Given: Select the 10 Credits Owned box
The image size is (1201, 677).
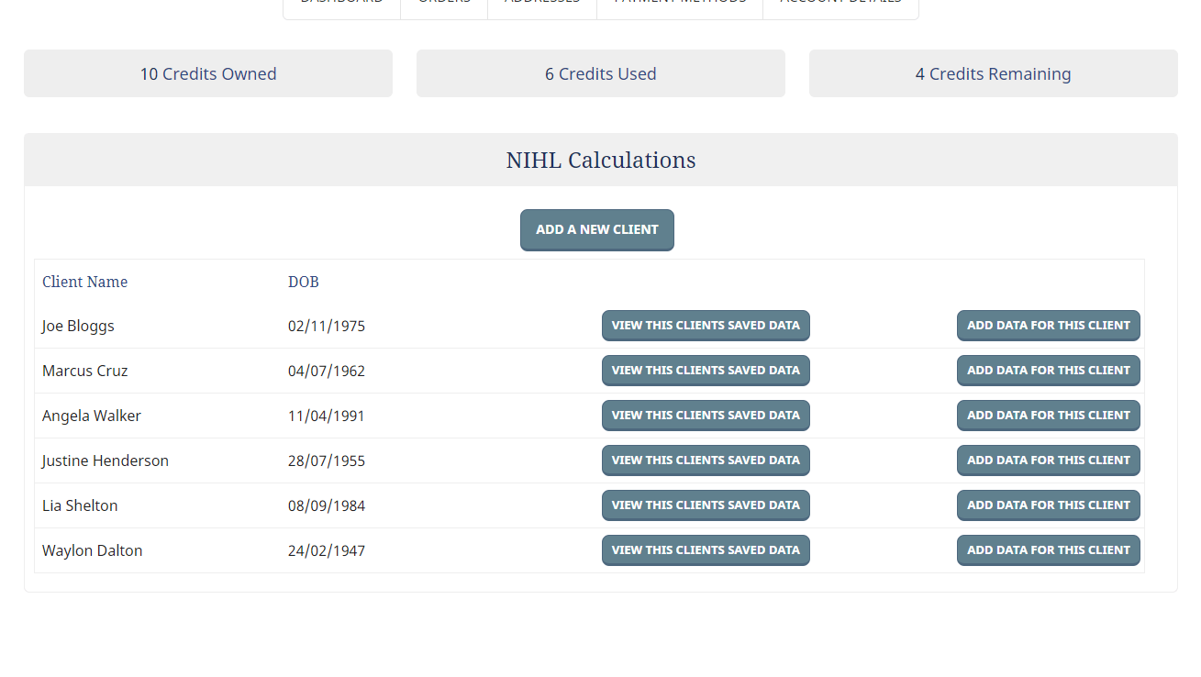Looking at the screenshot, I should pos(208,73).
